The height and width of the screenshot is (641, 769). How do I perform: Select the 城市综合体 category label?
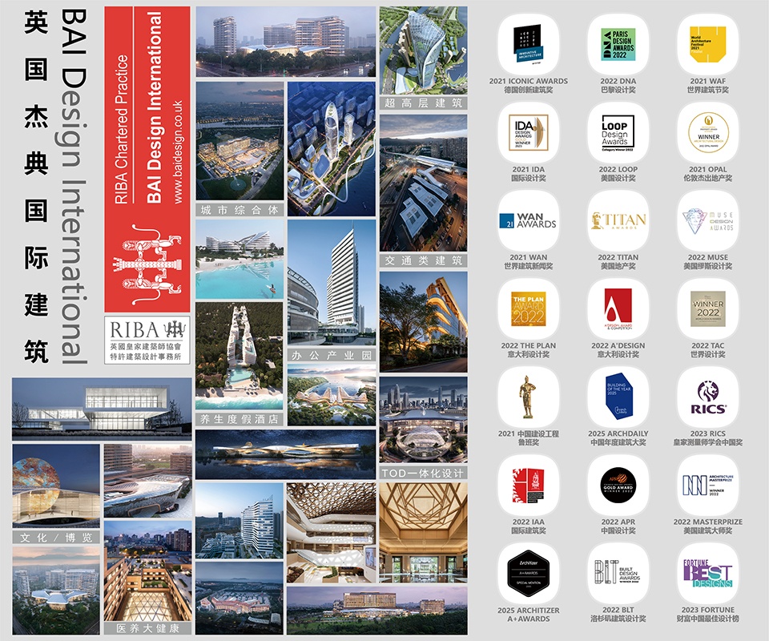point(240,210)
